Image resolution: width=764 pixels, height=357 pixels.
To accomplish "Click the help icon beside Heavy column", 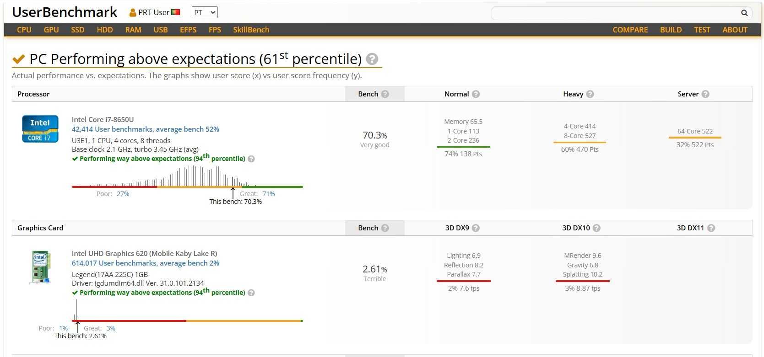I will [590, 94].
